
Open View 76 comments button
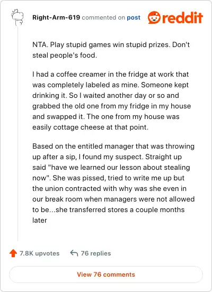click(106, 275)
